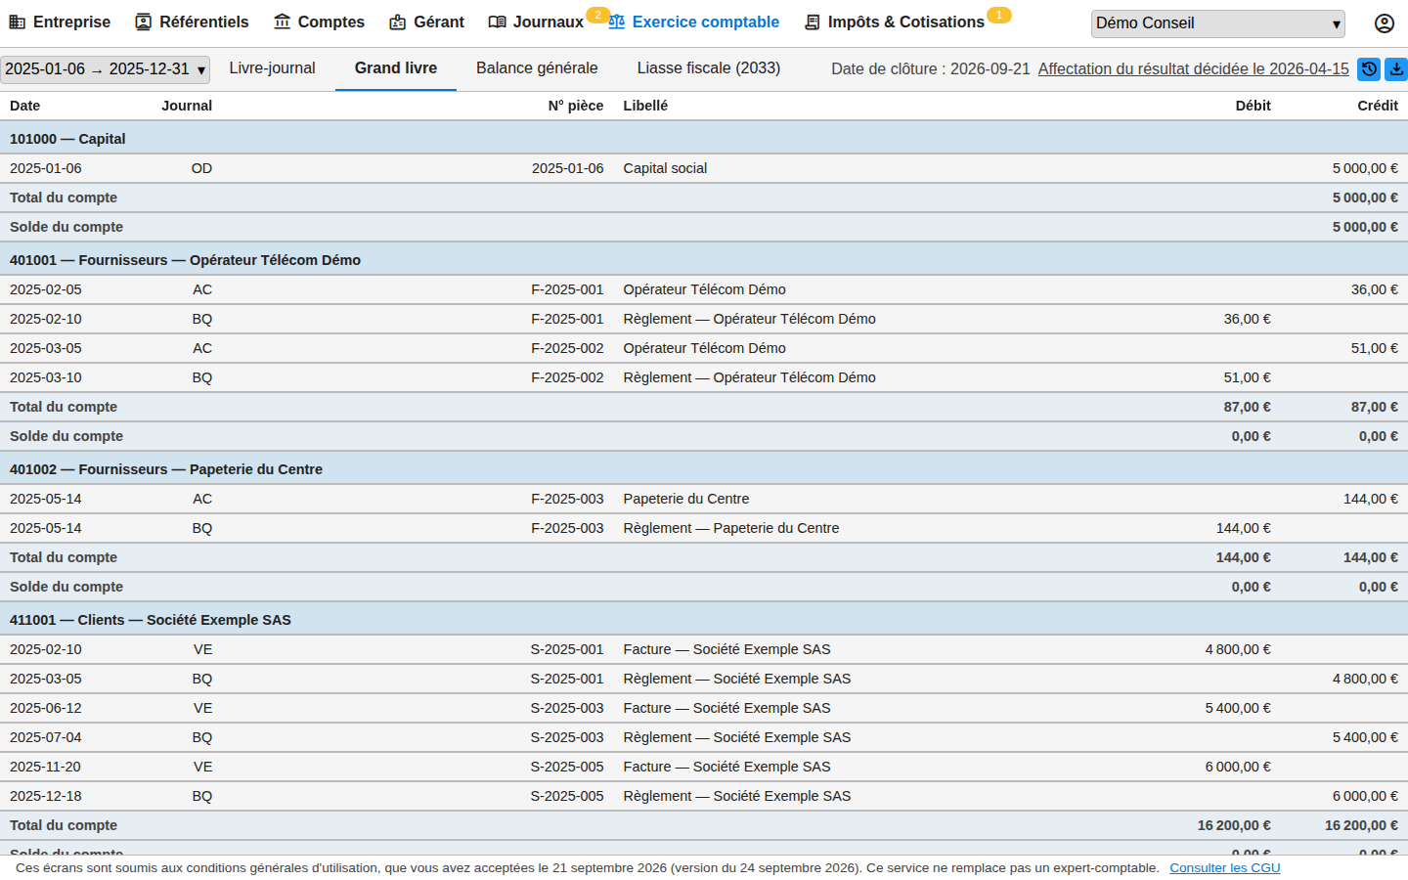Viewport: 1408px width, 880px height.
Task: Open Affectation du résultat link
Action: pyautogui.click(x=1193, y=68)
